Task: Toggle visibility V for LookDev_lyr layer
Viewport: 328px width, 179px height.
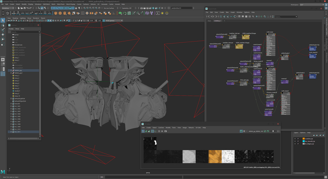Action: 295,139
